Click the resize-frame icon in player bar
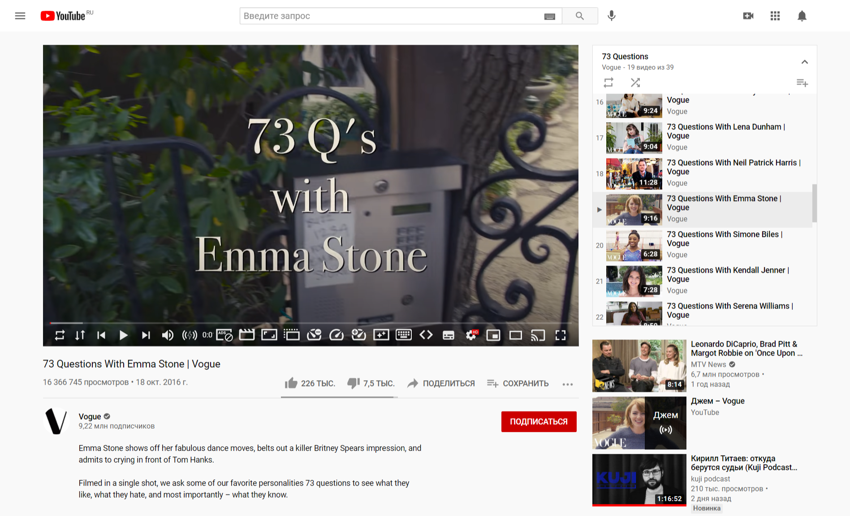The width and height of the screenshot is (850, 516). [269, 335]
